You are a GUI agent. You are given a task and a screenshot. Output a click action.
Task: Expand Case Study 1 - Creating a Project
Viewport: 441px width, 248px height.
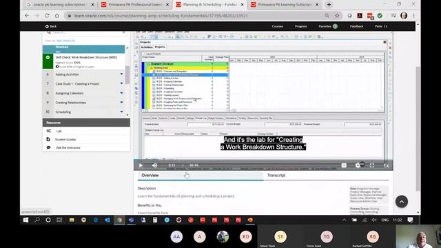coord(121,83)
